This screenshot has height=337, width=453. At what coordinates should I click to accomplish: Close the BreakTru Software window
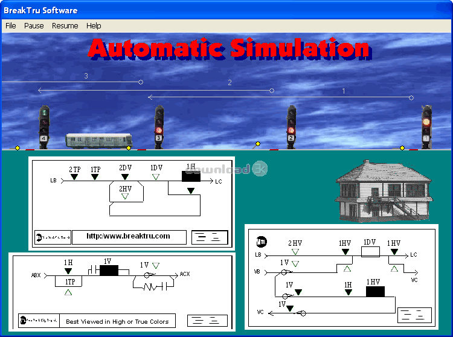tap(443, 10)
